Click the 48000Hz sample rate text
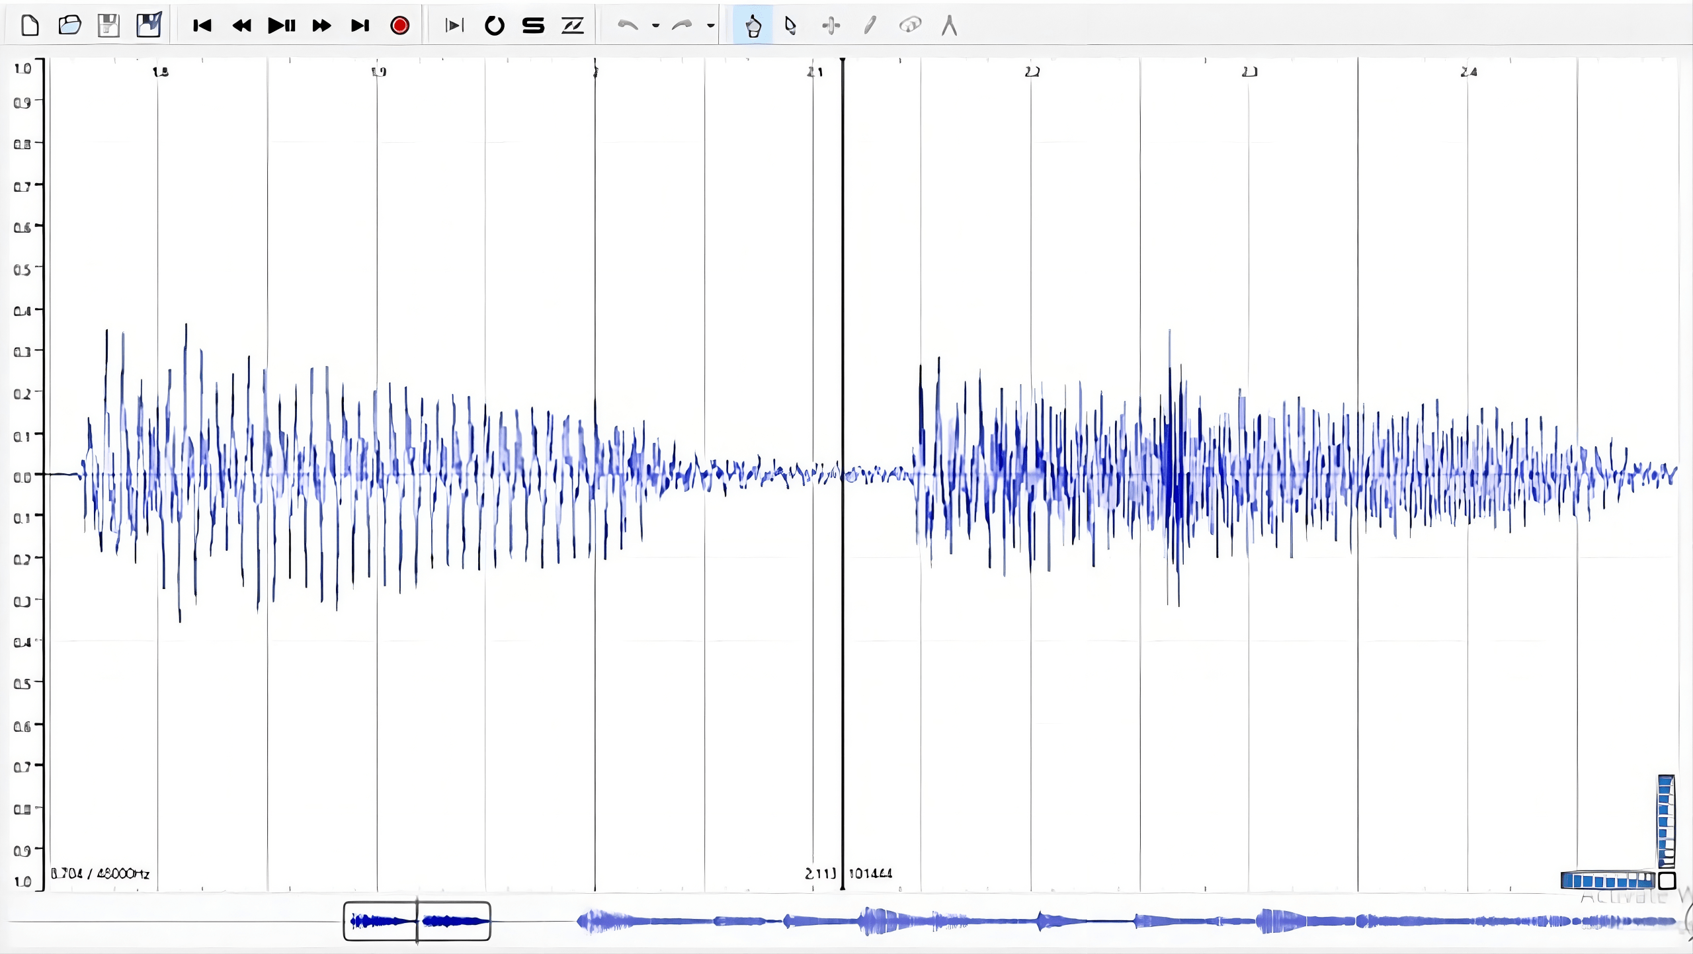Image resolution: width=1693 pixels, height=954 pixels. [123, 873]
